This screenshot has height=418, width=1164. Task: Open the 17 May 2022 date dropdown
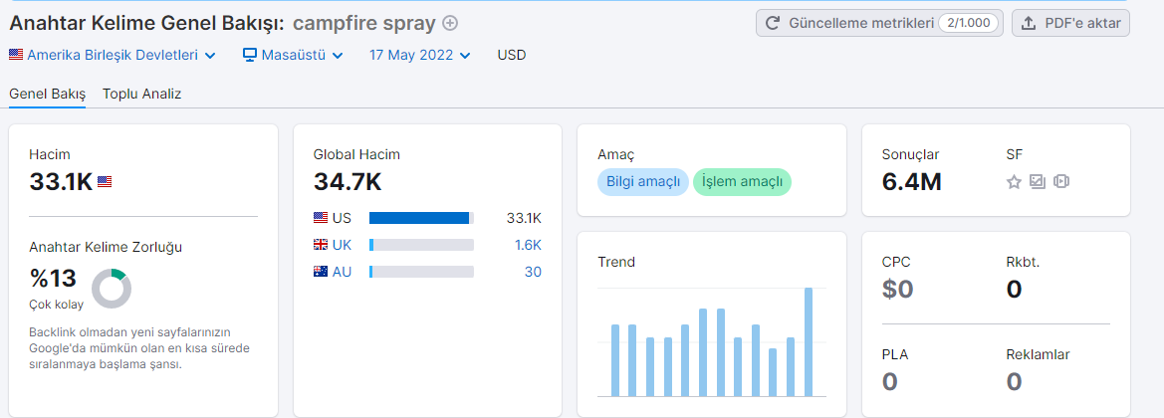click(x=420, y=55)
